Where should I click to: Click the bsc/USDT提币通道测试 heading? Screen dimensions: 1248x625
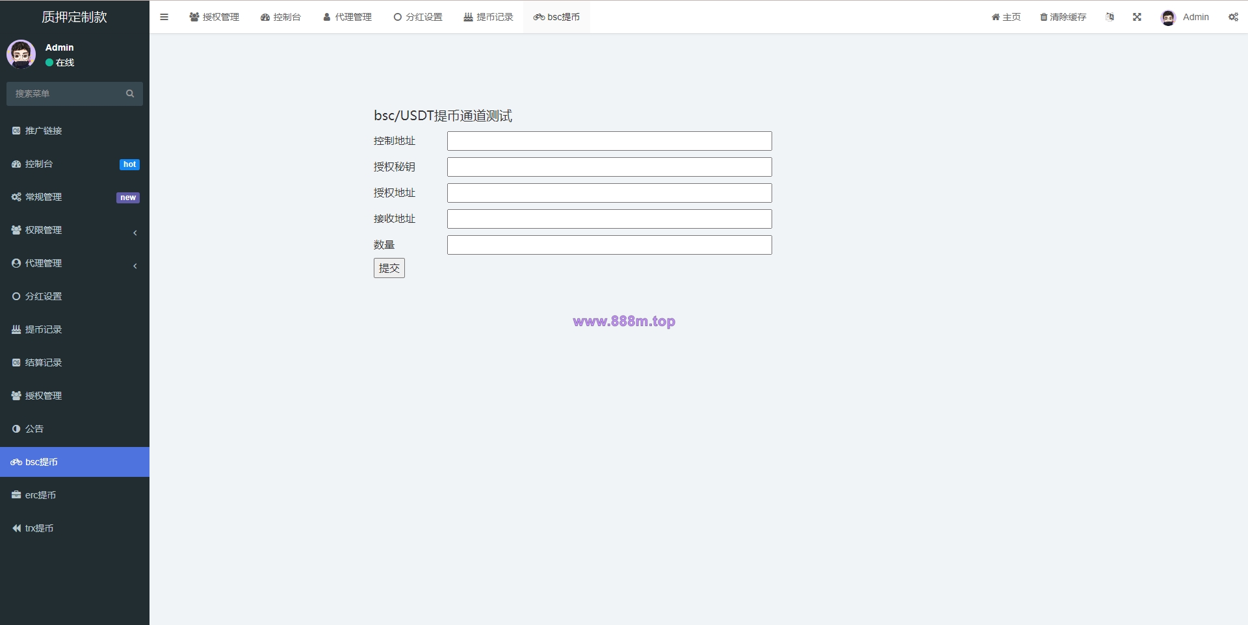click(x=443, y=116)
